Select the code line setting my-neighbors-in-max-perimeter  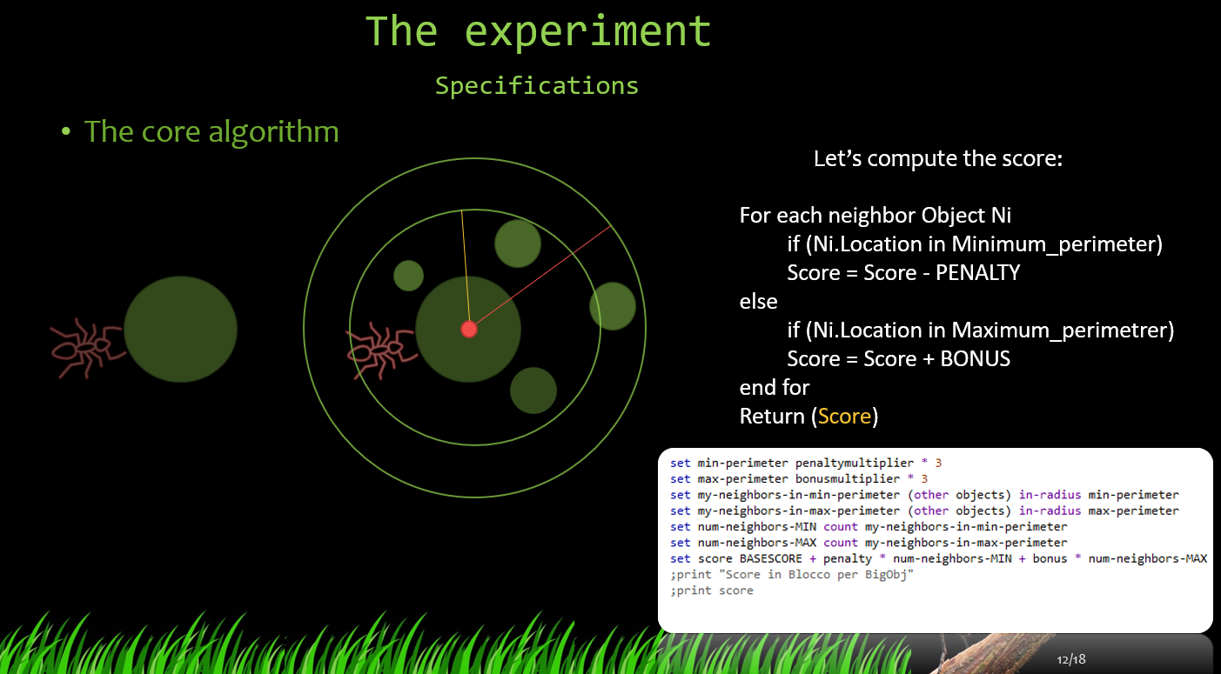pos(924,511)
